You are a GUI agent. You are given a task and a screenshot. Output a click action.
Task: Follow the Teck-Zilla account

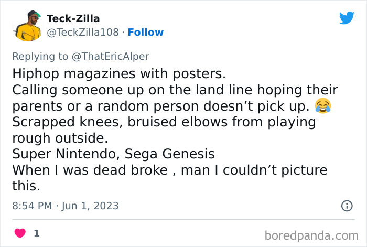(146, 32)
